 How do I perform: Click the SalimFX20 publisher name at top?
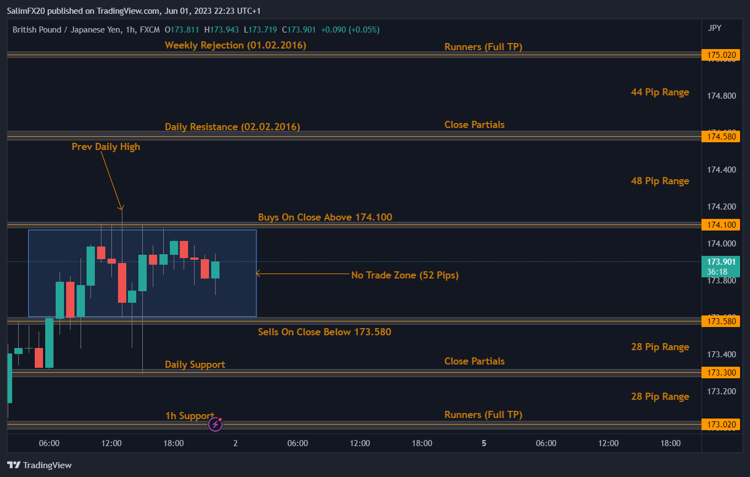click(26, 10)
